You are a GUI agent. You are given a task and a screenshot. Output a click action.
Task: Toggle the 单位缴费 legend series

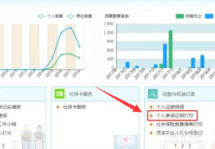[x=79, y=16]
